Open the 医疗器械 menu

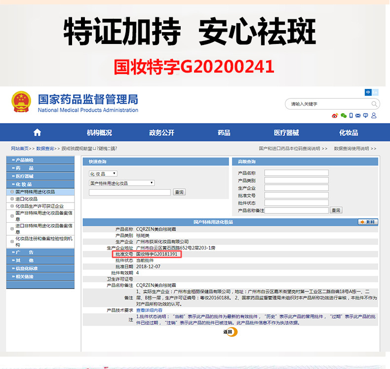click(x=286, y=132)
